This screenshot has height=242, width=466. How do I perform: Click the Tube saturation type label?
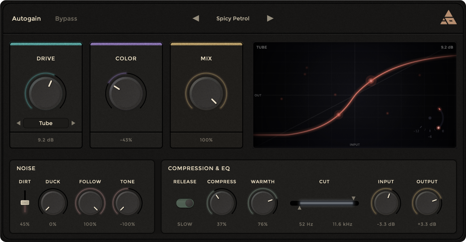coord(46,123)
